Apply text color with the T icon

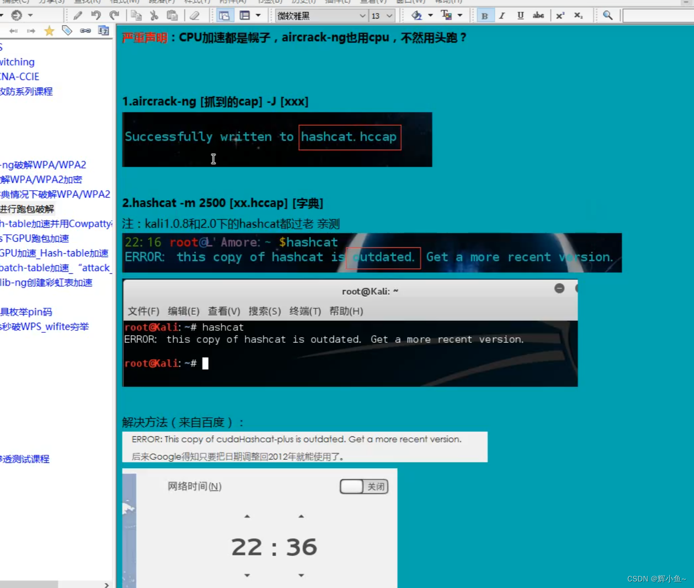(446, 16)
